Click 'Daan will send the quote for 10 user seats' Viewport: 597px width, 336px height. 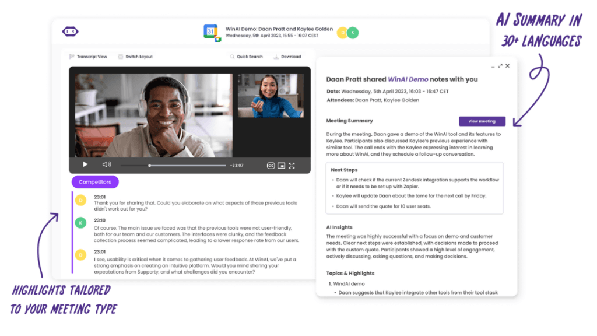(383, 206)
